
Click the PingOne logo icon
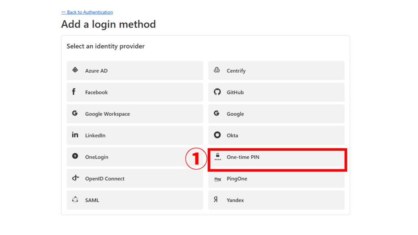click(x=218, y=179)
